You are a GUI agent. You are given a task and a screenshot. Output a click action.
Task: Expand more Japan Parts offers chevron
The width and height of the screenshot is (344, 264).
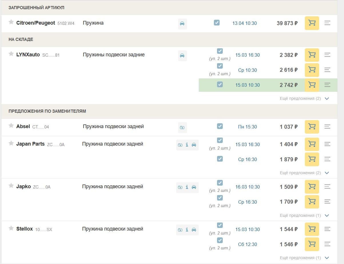[327, 173]
